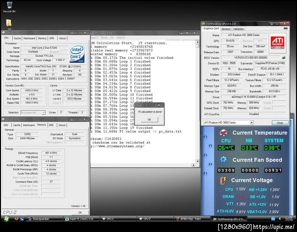Click the Core Voltage value 1.584 V
The height and width of the screenshot is (232, 297).
tap(60, 60)
